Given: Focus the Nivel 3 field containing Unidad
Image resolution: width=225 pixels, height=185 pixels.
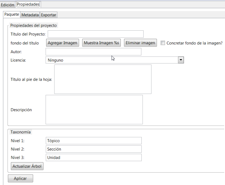Looking at the screenshot, I should pyautogui.click(x=93, y=158).
